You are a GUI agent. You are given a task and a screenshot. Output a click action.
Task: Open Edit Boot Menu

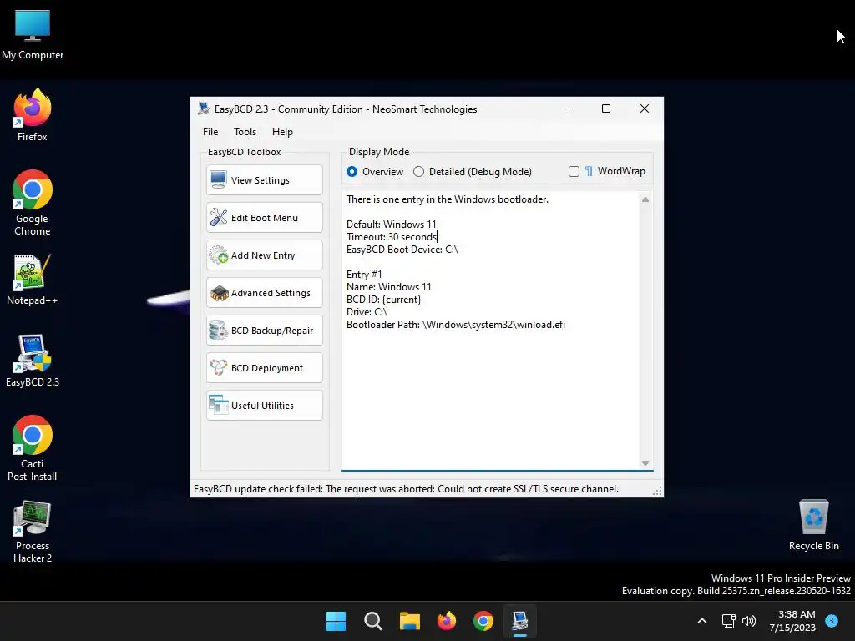point(265,218)
